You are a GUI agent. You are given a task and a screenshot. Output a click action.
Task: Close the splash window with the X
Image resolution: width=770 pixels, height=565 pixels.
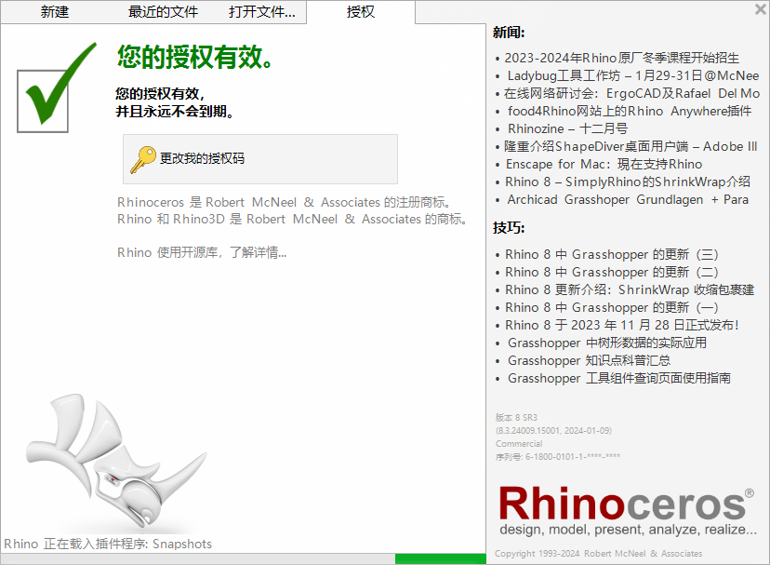click(x=760, y=9)
